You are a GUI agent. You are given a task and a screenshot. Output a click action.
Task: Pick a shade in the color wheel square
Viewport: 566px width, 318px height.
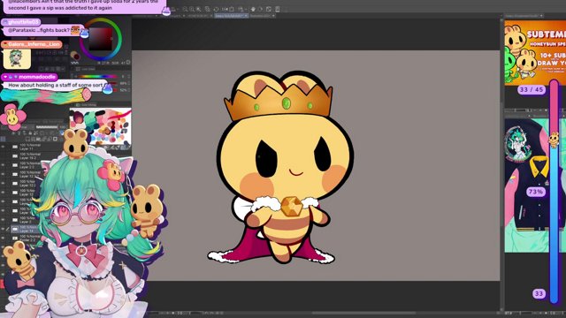(x=100, y=39)
